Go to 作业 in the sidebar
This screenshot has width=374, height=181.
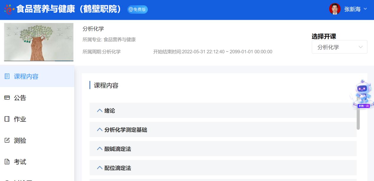37,119
